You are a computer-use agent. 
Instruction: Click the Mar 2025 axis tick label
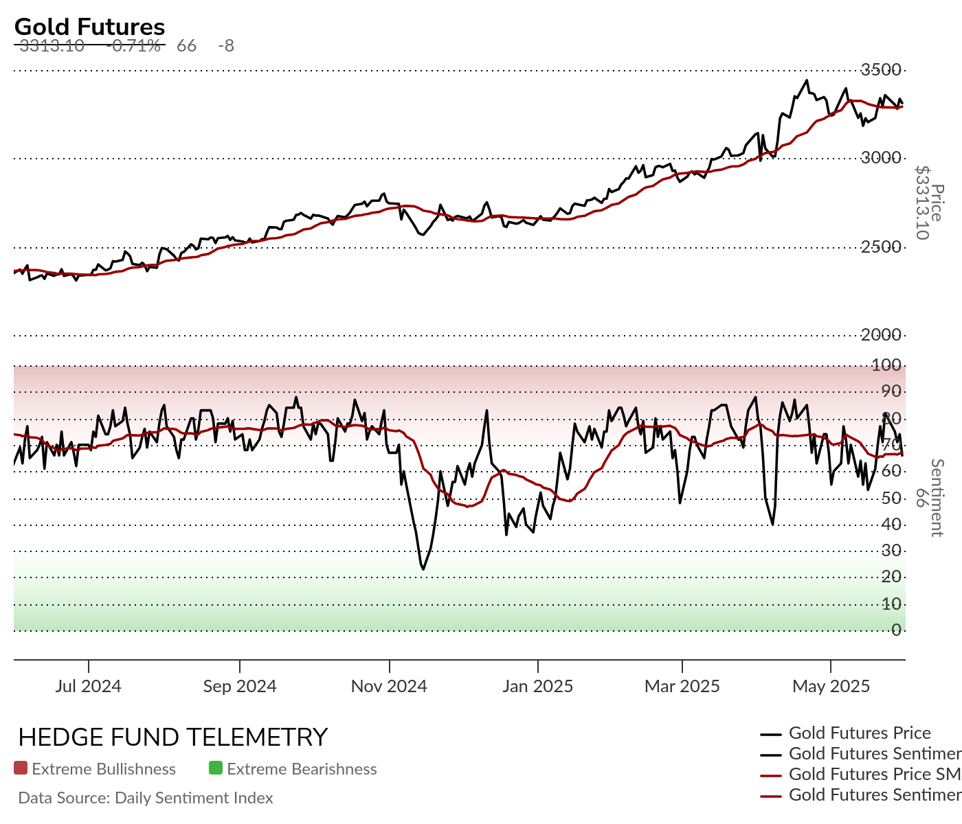[682, 686]
